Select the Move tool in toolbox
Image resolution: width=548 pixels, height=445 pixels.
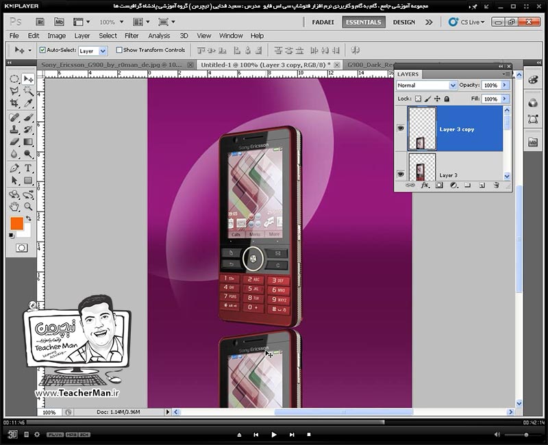click(28, 79)
